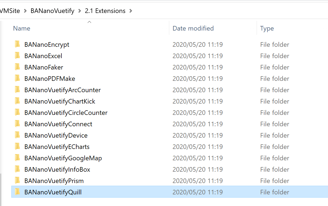This screenshot has width=328, height=206.
Task: Click the BANanoVuetifyGoogleMap folder icon
Action: pos(17,158)
